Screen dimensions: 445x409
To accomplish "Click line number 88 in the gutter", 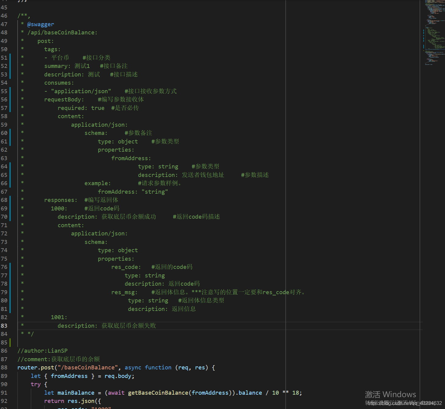I will (4, 368).
